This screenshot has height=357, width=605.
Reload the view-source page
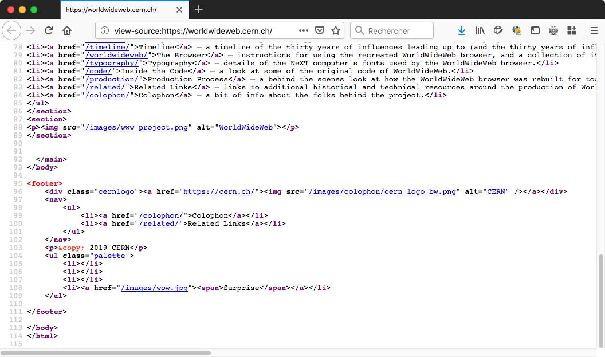point(49,30)
